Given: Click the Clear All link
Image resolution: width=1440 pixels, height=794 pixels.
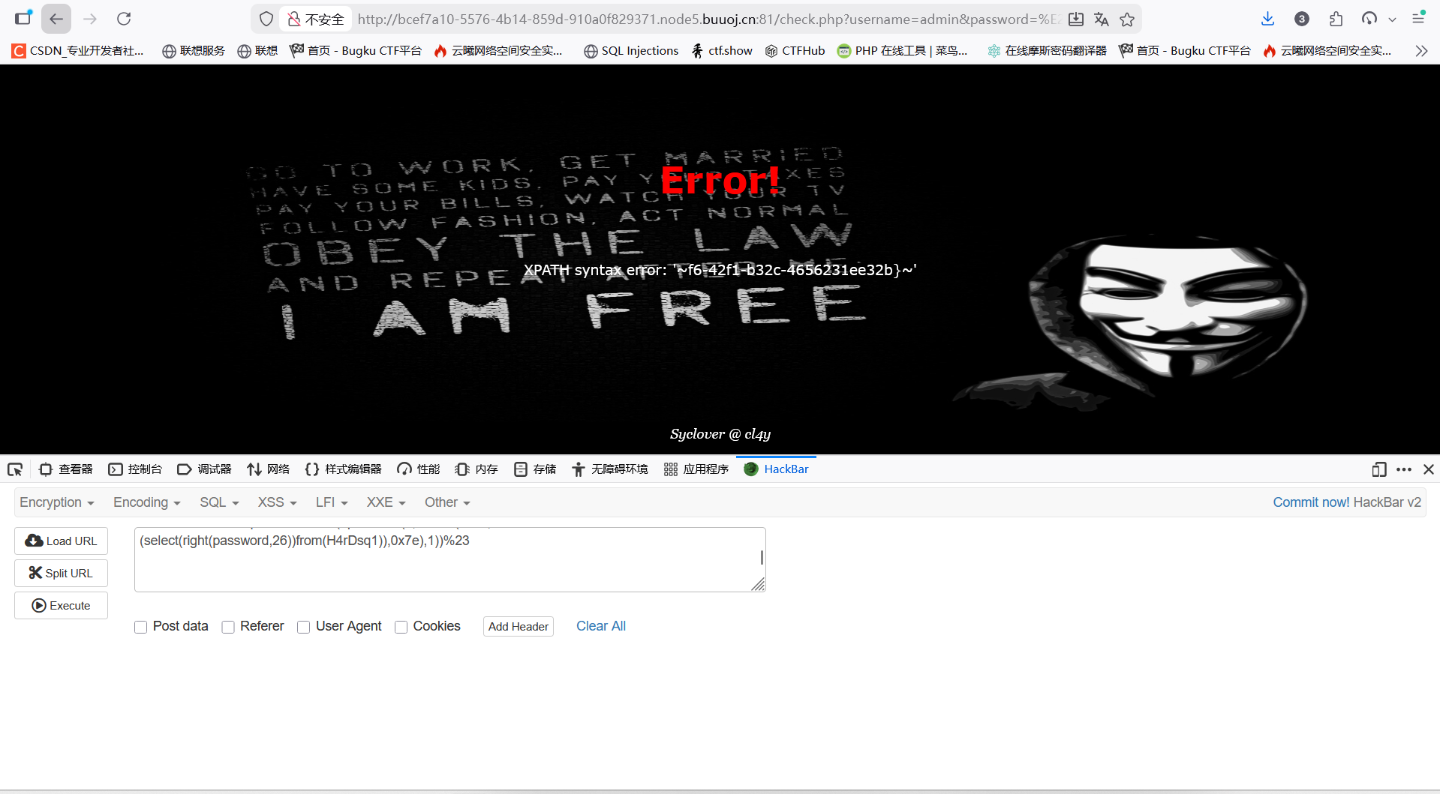Looking at the screenshot, I should 601,626.
